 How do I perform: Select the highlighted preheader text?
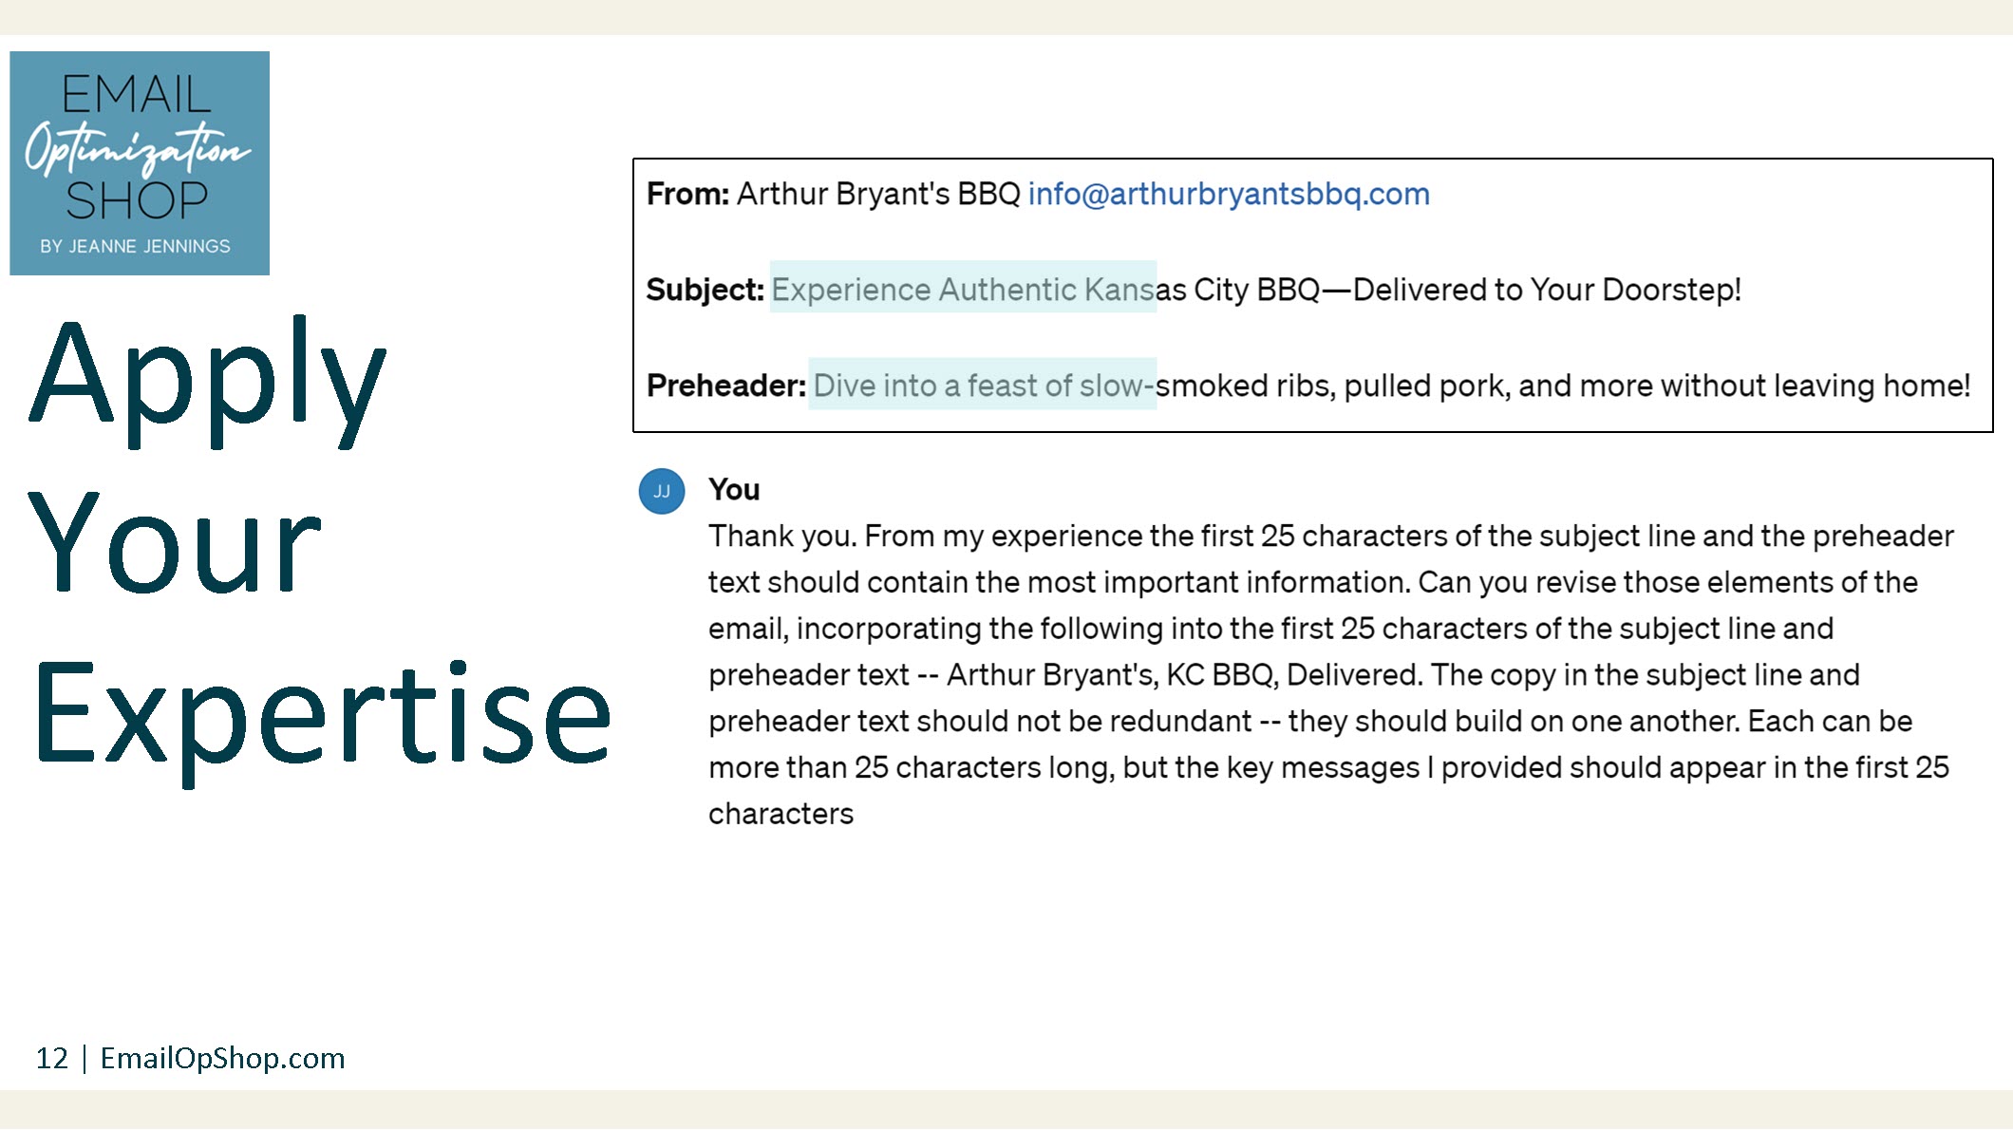(983, 384)
